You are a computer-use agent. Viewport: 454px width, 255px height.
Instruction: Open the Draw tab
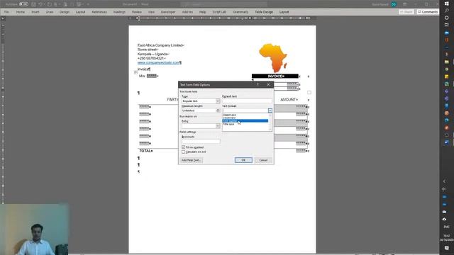50,12
